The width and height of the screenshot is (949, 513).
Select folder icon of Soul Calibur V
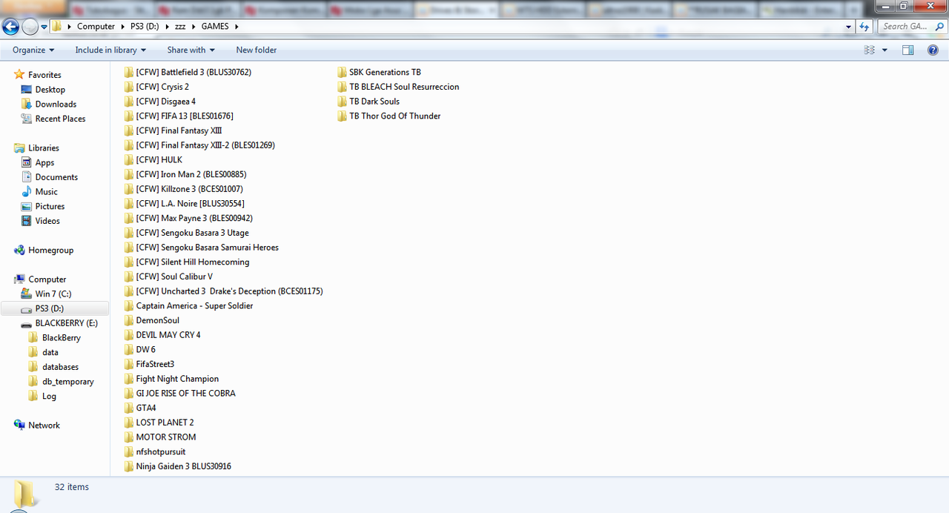pyautogui.click(x=129, y=277)
